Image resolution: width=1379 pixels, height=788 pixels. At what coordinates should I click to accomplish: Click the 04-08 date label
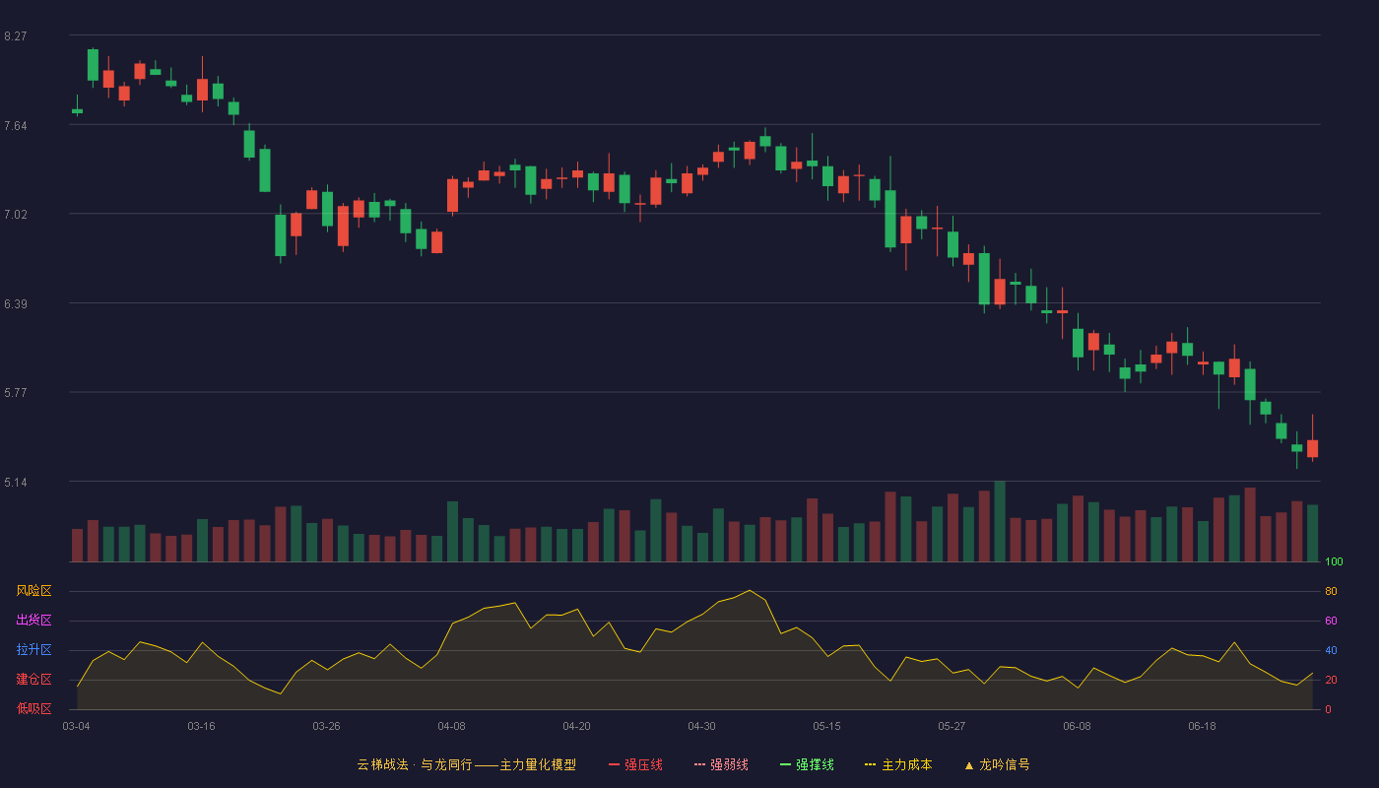click(451, 726)
